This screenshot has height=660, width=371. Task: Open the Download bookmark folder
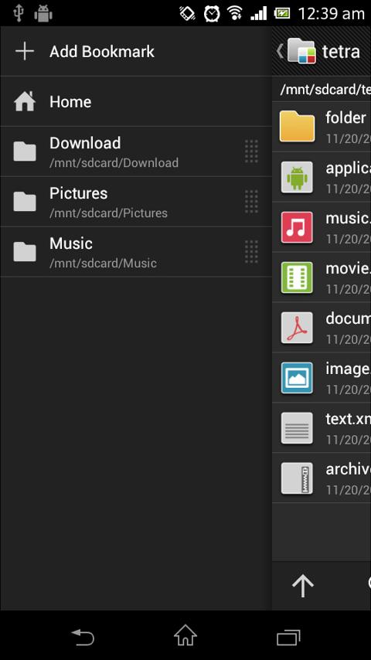[136, 151]
